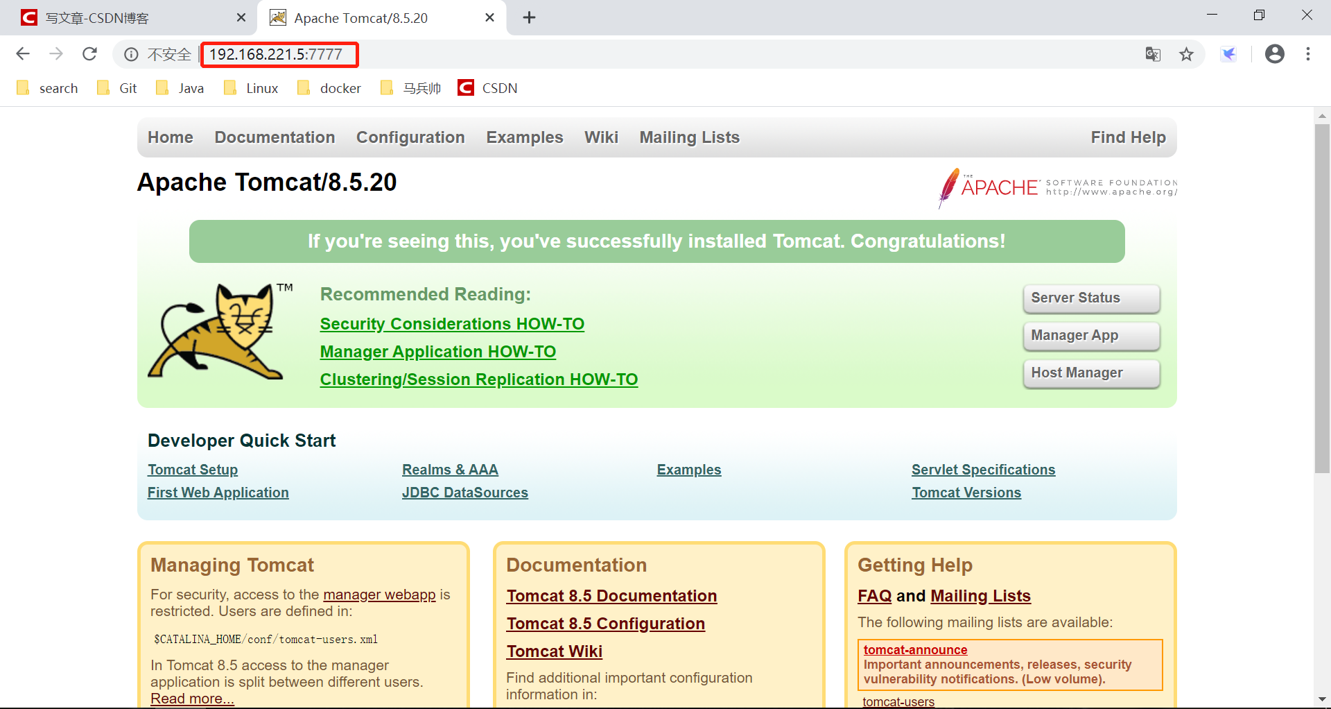Open the First Web Application link
The width and height of the screenshot is (1331, 709).
click(218, 493)
